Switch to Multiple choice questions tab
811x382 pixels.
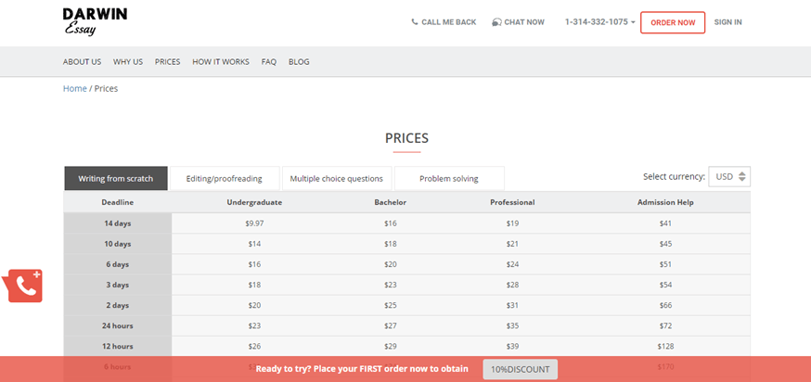336,178
